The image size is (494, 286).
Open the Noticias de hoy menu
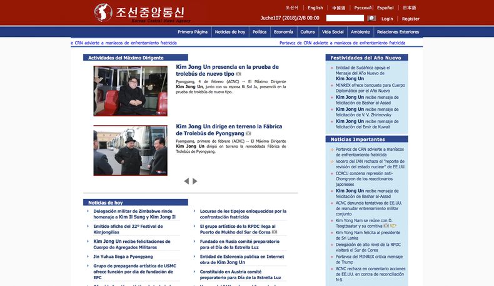tap(229, 31)
